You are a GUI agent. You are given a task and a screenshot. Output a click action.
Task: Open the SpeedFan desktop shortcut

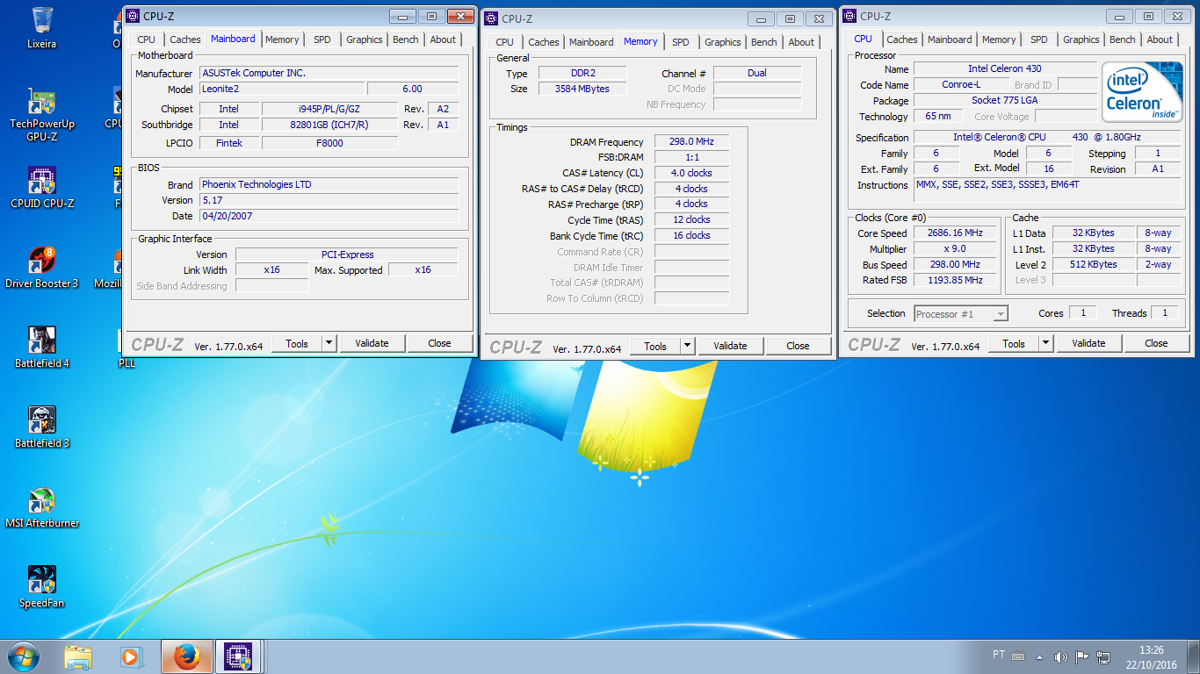pyautogui.click(x=41, y=588)
